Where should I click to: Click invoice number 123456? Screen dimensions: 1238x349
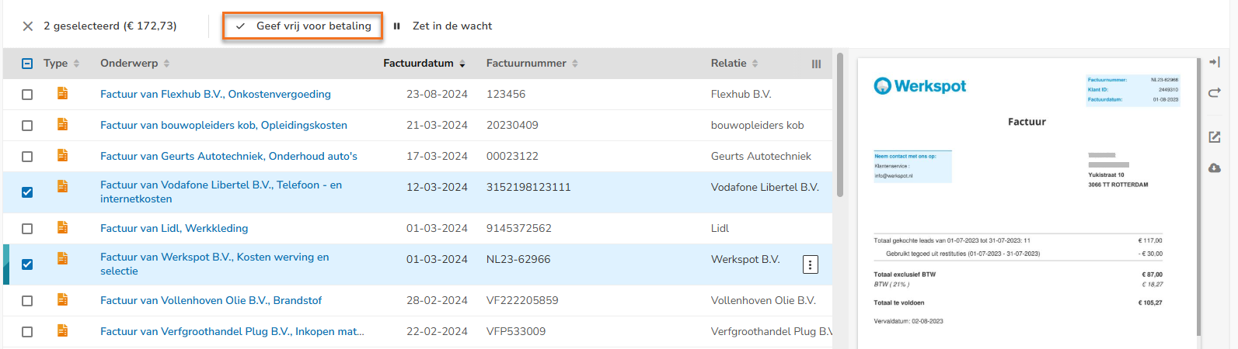(506, 94)
